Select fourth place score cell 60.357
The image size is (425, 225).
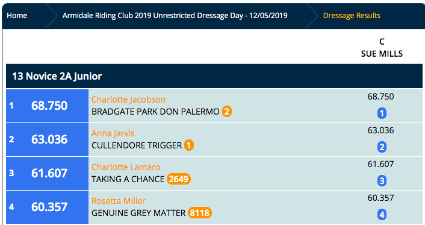47,207
